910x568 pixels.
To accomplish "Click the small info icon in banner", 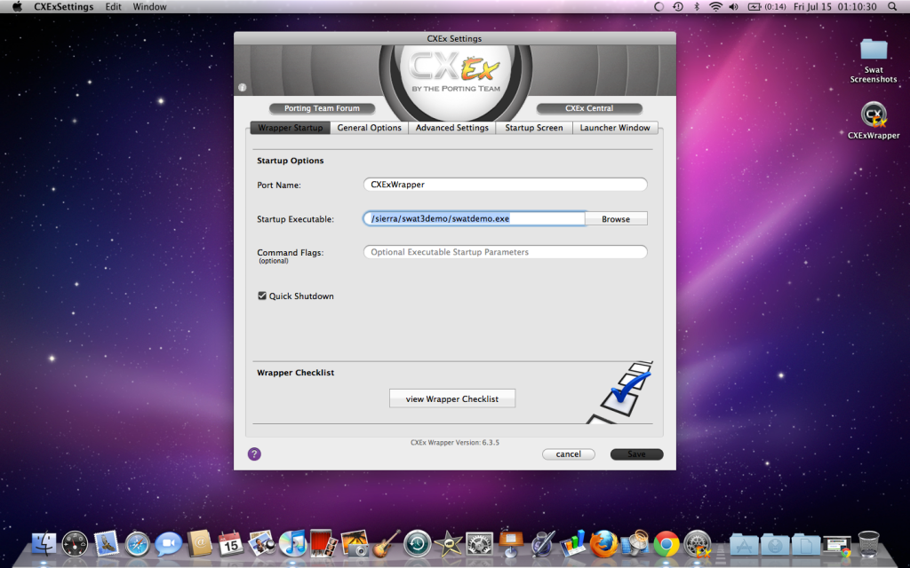I will tap(242, 88).
